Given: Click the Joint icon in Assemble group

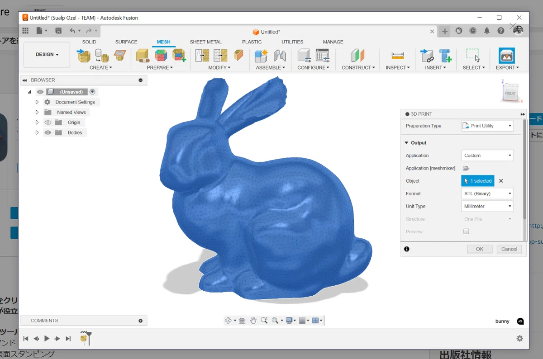Looking at the screenshot, I should coord(280,56).
